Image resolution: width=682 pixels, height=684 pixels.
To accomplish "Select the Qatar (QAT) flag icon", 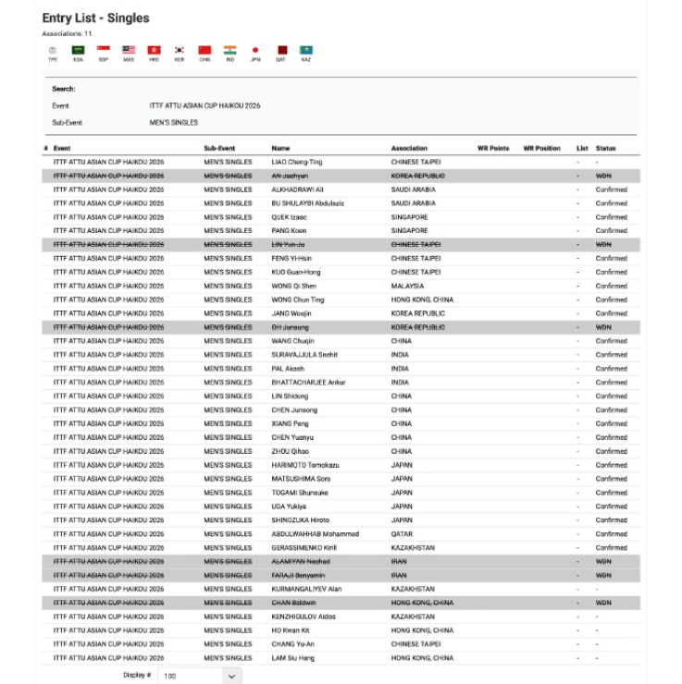I will pos(280,51).
